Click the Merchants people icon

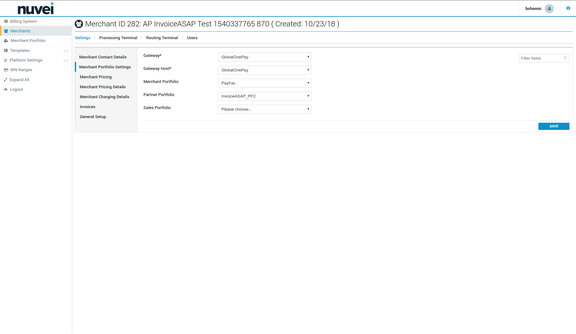6,31
